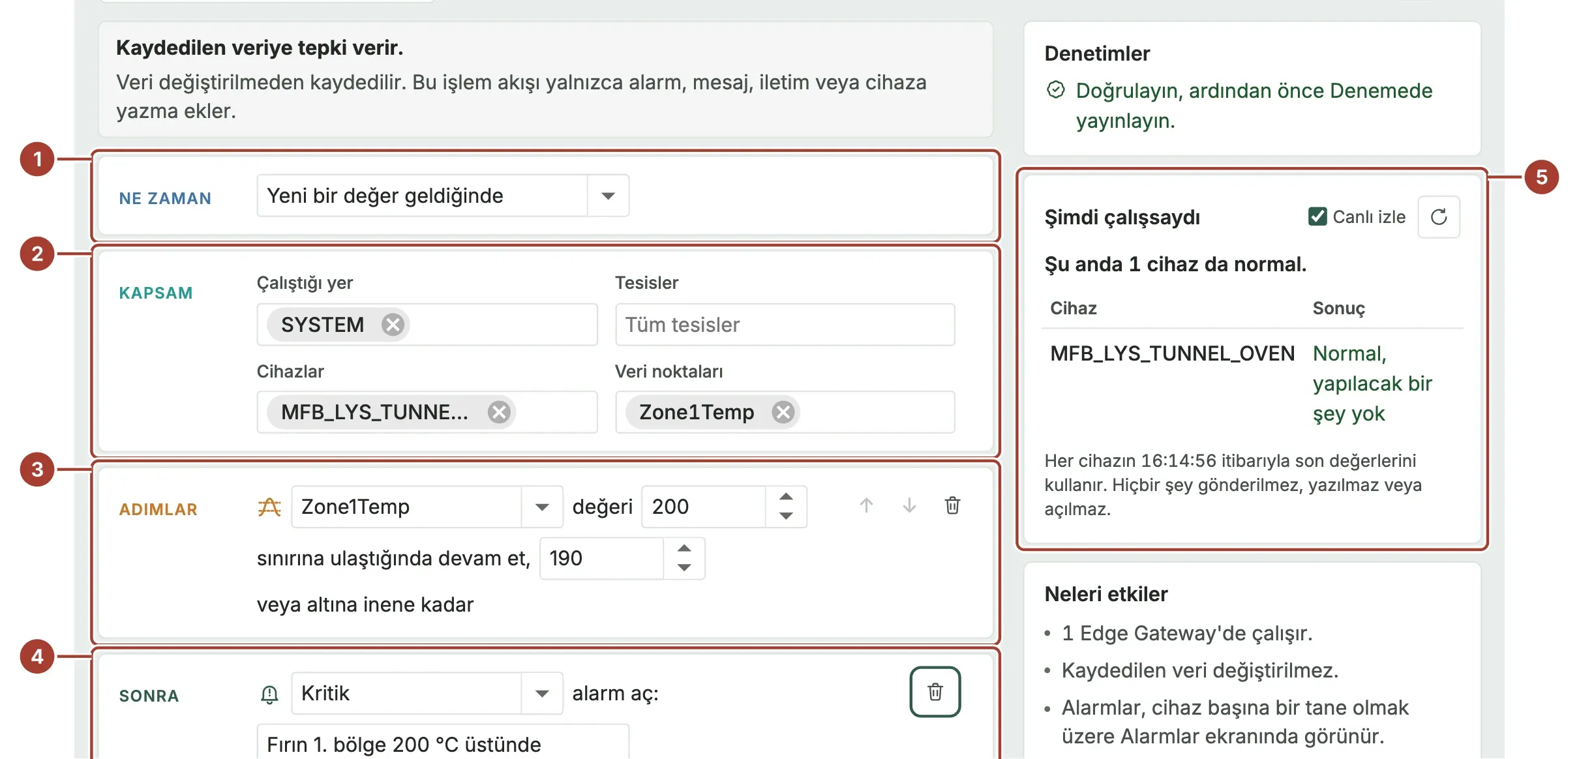
Task: Click the '1 Edge Gateway'de çalışır.' bullet
Action: 1186,633
